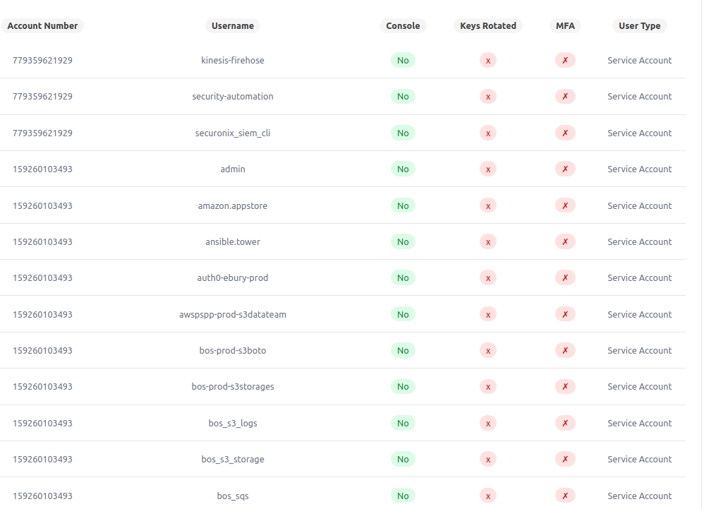The width and height of the screenshot is (704, 509).
Task: Click account number in securonix_siem_cli row
Action: [42, 133]
